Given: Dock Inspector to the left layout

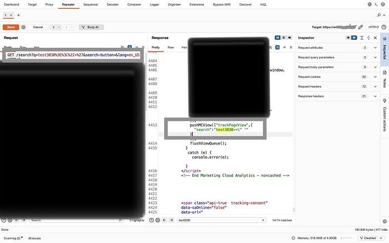Looking at the screenshot, I should click(x=348, y=38).
